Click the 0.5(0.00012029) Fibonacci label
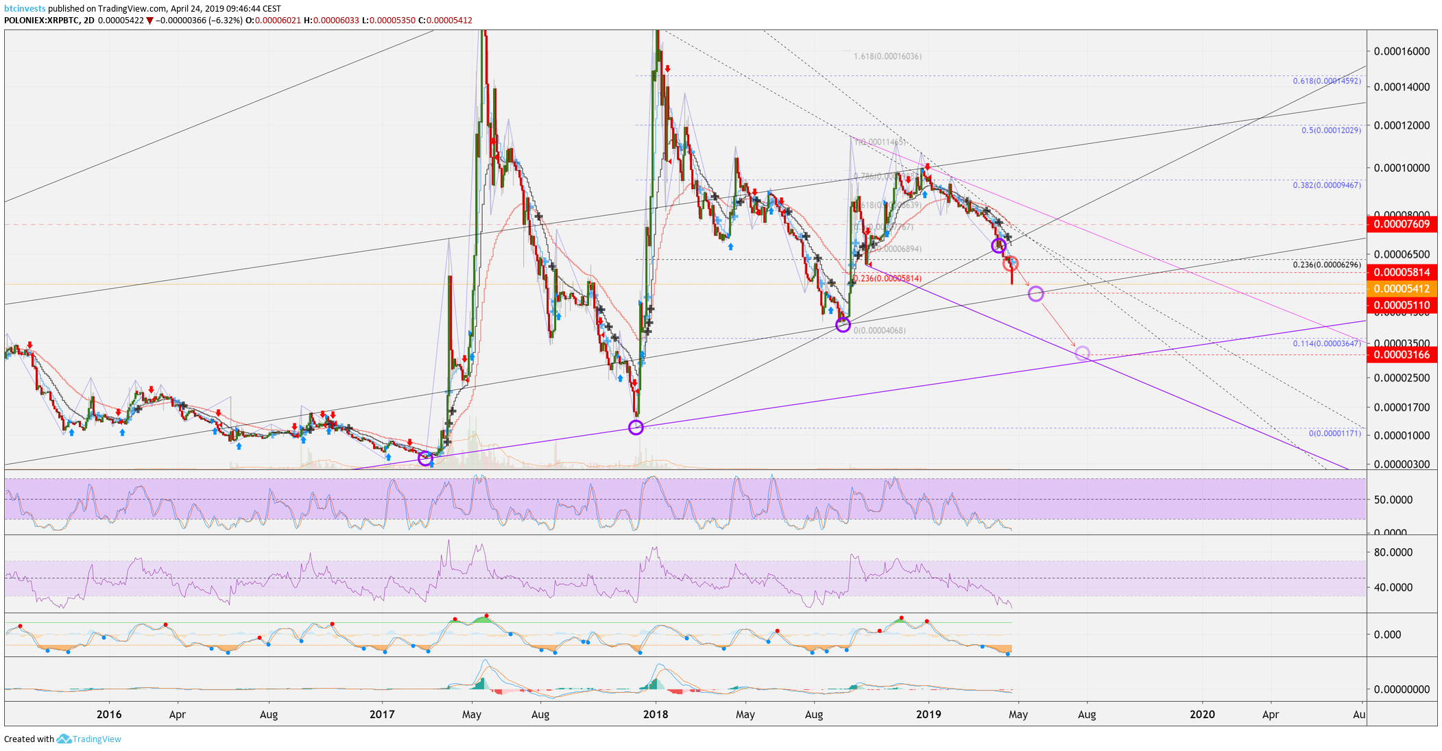1442x751 pixels. click(x=1331, y=130)
